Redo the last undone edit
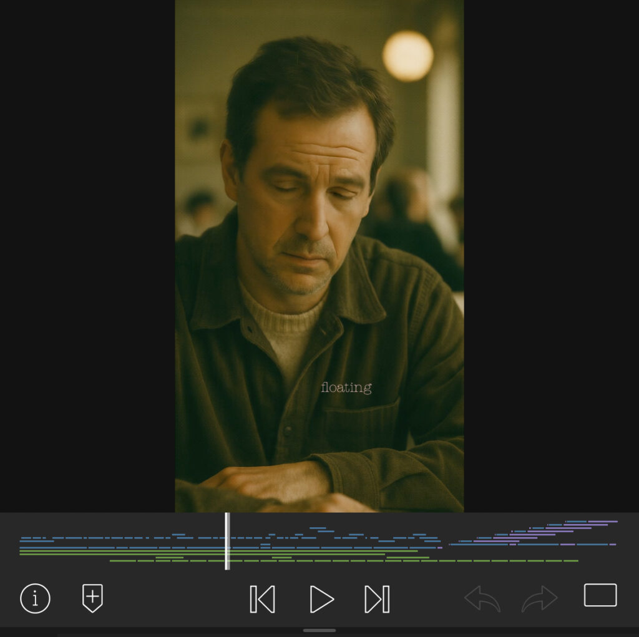 coord(539,599)
